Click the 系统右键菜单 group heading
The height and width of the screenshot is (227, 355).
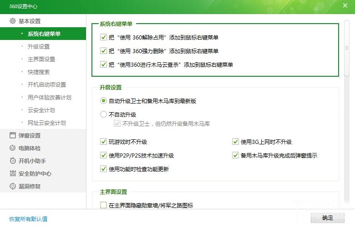coord(116,24)
